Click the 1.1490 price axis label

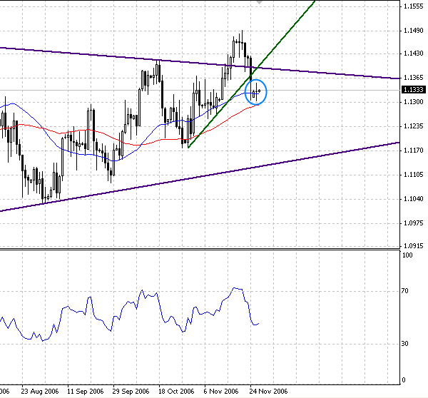(x=413, y=31)
